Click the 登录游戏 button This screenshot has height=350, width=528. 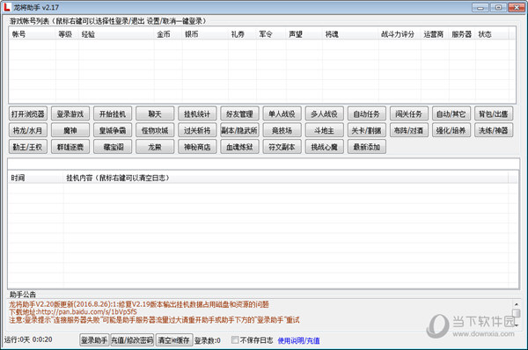pyautogui.click(x=70, y=113)
